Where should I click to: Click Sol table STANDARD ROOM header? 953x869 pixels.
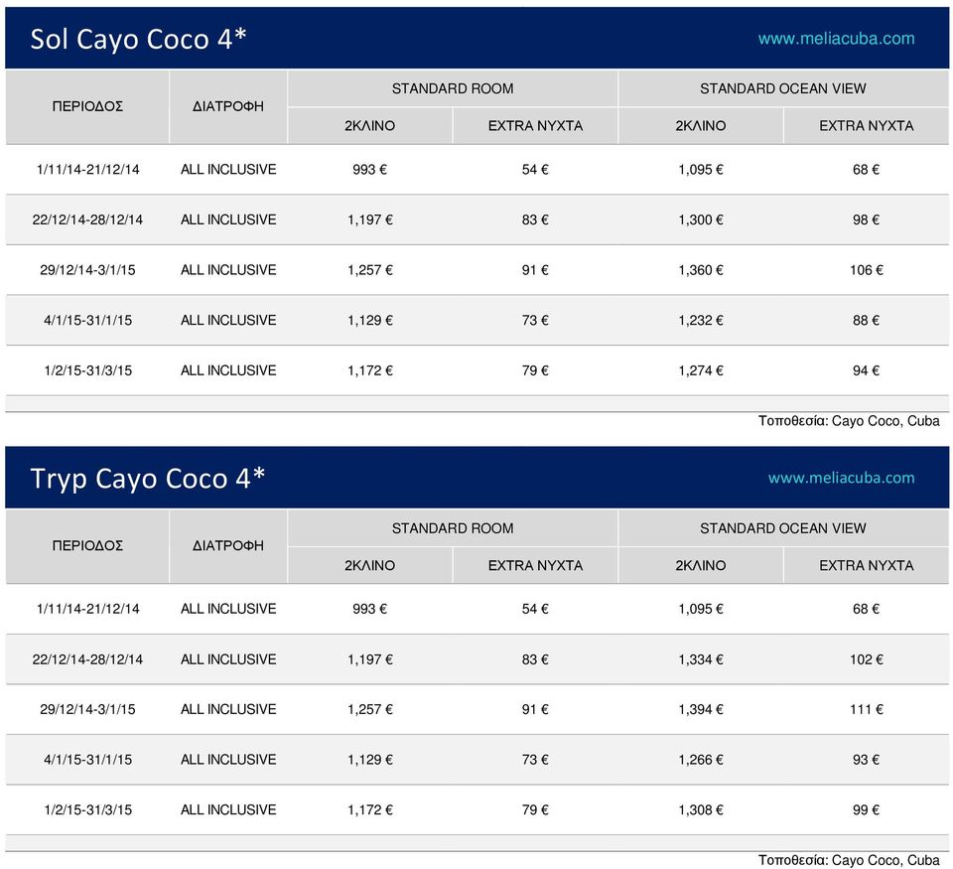click(453, 88)
